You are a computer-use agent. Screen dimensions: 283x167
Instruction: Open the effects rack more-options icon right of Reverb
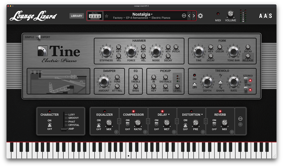(x=240, y=119)
